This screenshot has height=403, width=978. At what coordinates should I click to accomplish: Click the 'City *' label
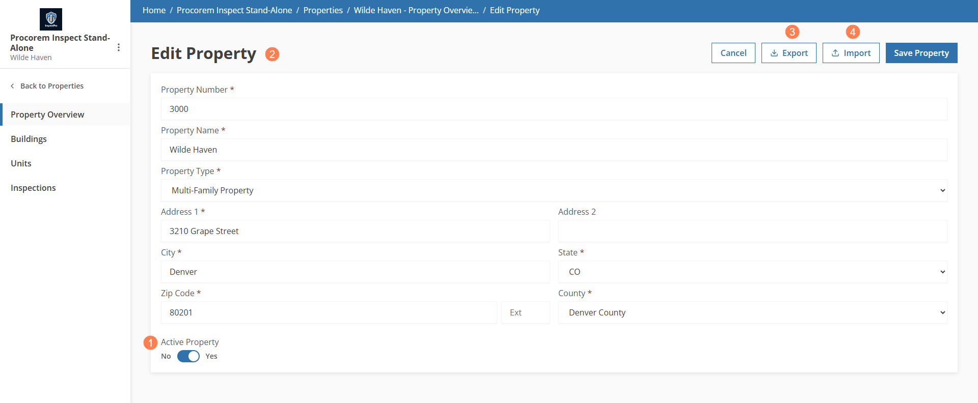click(x=171, y=252)
